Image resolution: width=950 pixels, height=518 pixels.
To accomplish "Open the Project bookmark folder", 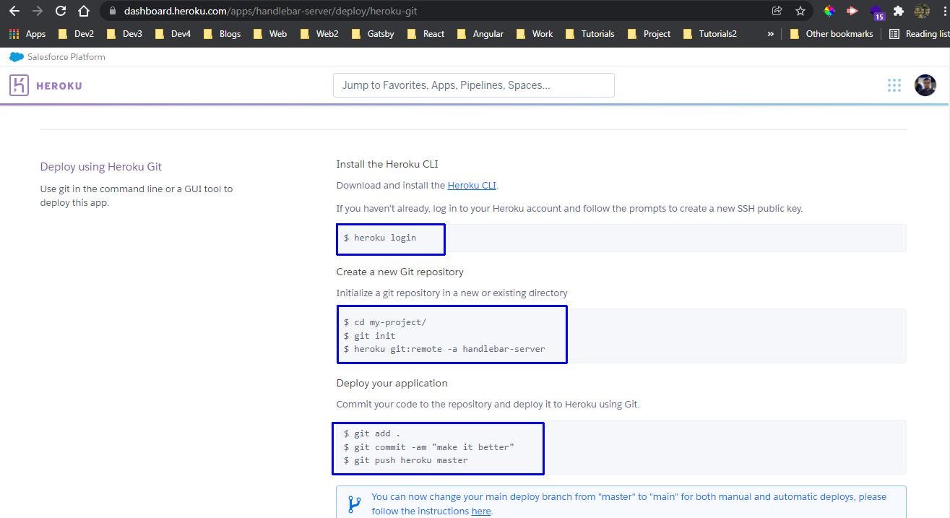I will 649,34.
